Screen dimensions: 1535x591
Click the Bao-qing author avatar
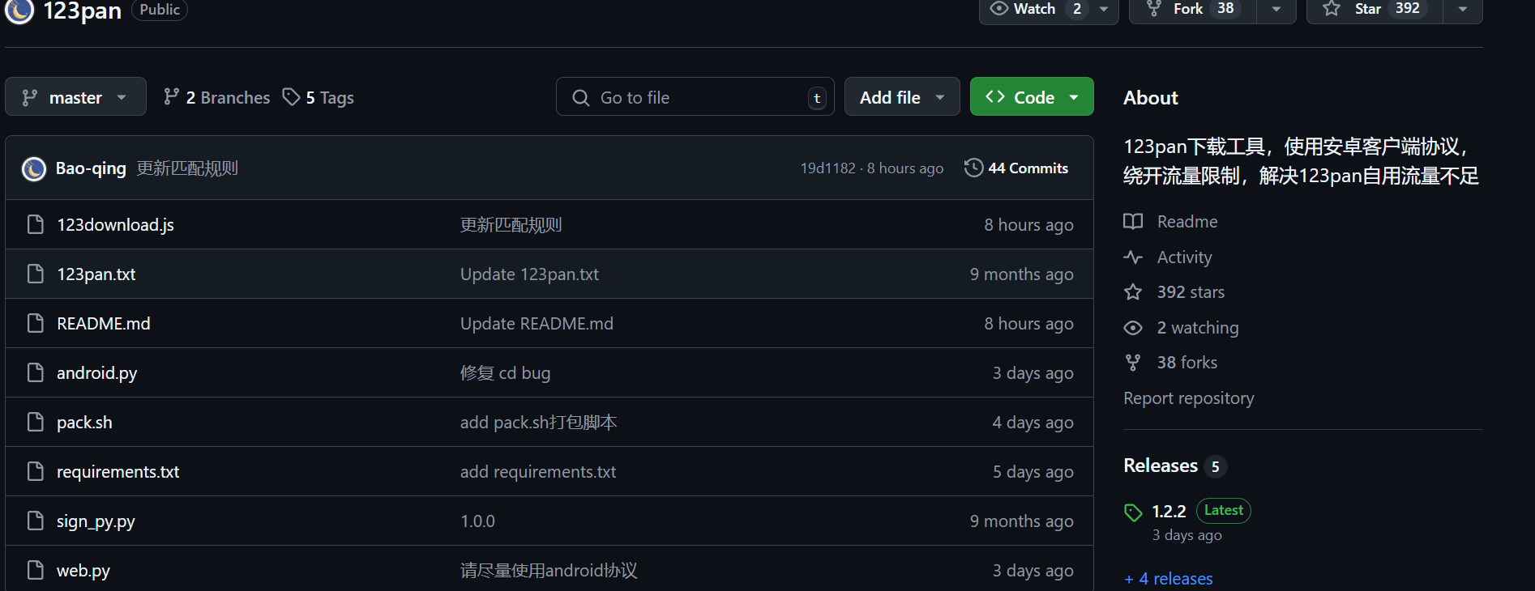click(33, 168)
